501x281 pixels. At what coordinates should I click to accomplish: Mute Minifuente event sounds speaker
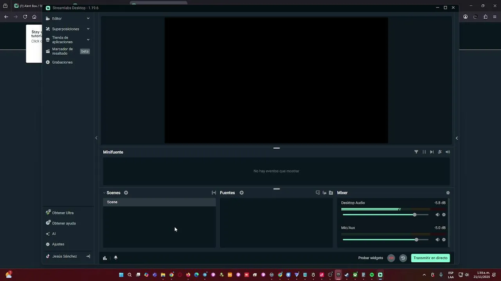pos(448,152)
